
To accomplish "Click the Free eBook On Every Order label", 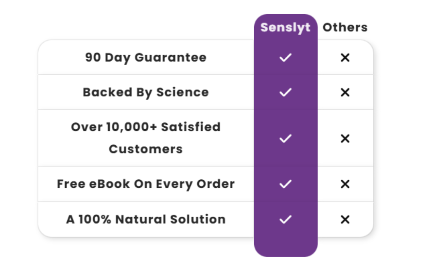I will click(146, 184).
